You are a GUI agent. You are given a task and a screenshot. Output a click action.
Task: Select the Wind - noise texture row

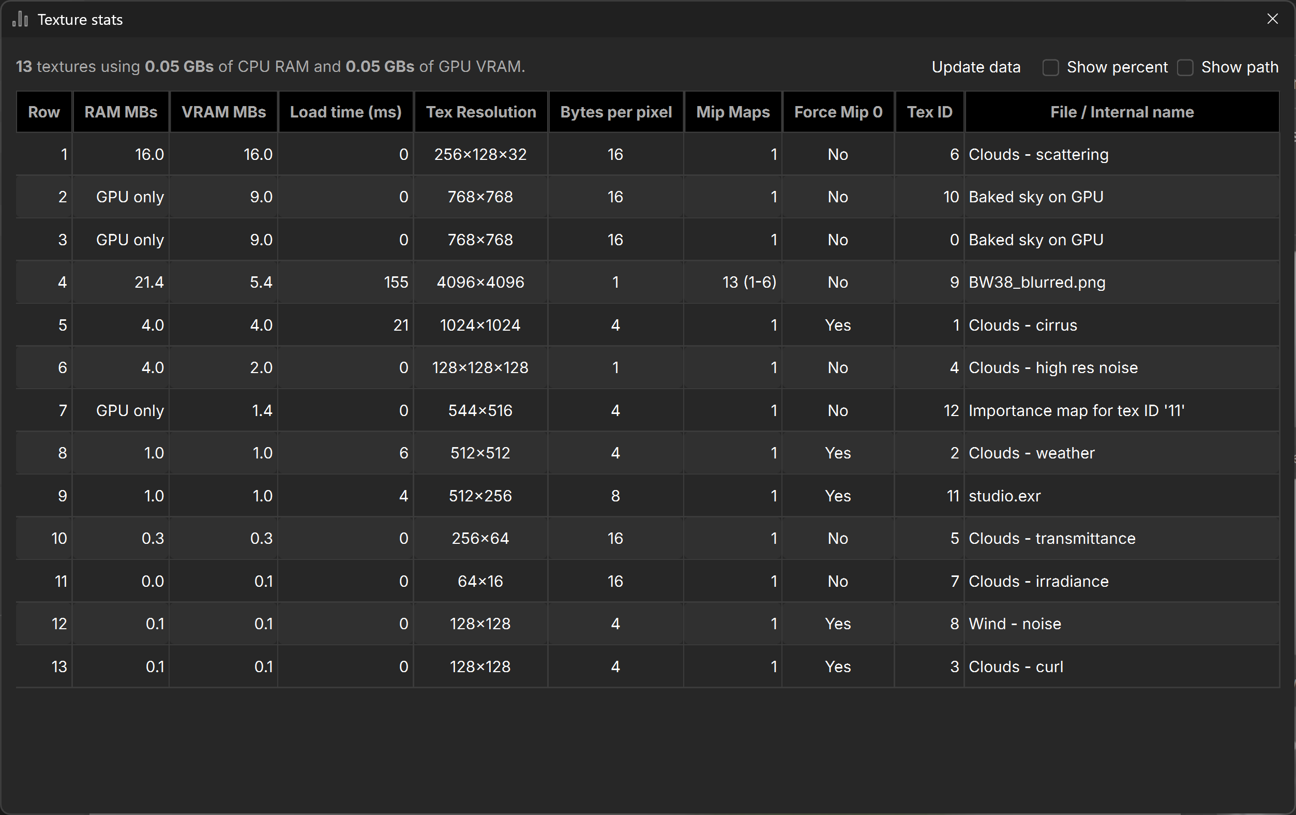[x=647, y=624]
